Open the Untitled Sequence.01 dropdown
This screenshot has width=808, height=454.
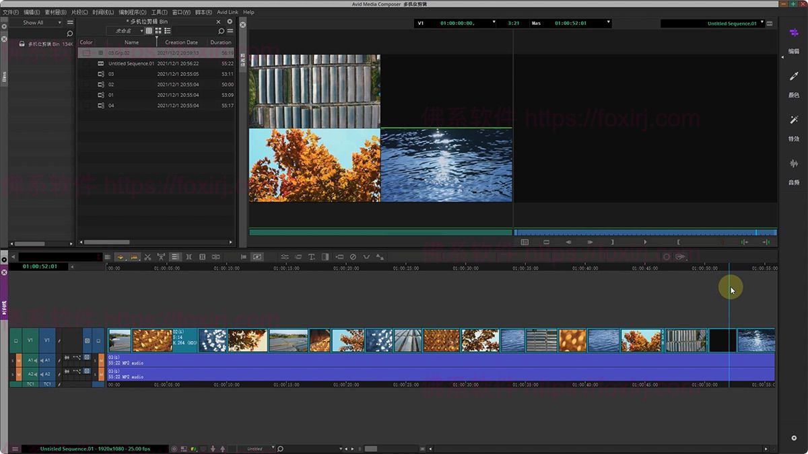click(763, 22)
